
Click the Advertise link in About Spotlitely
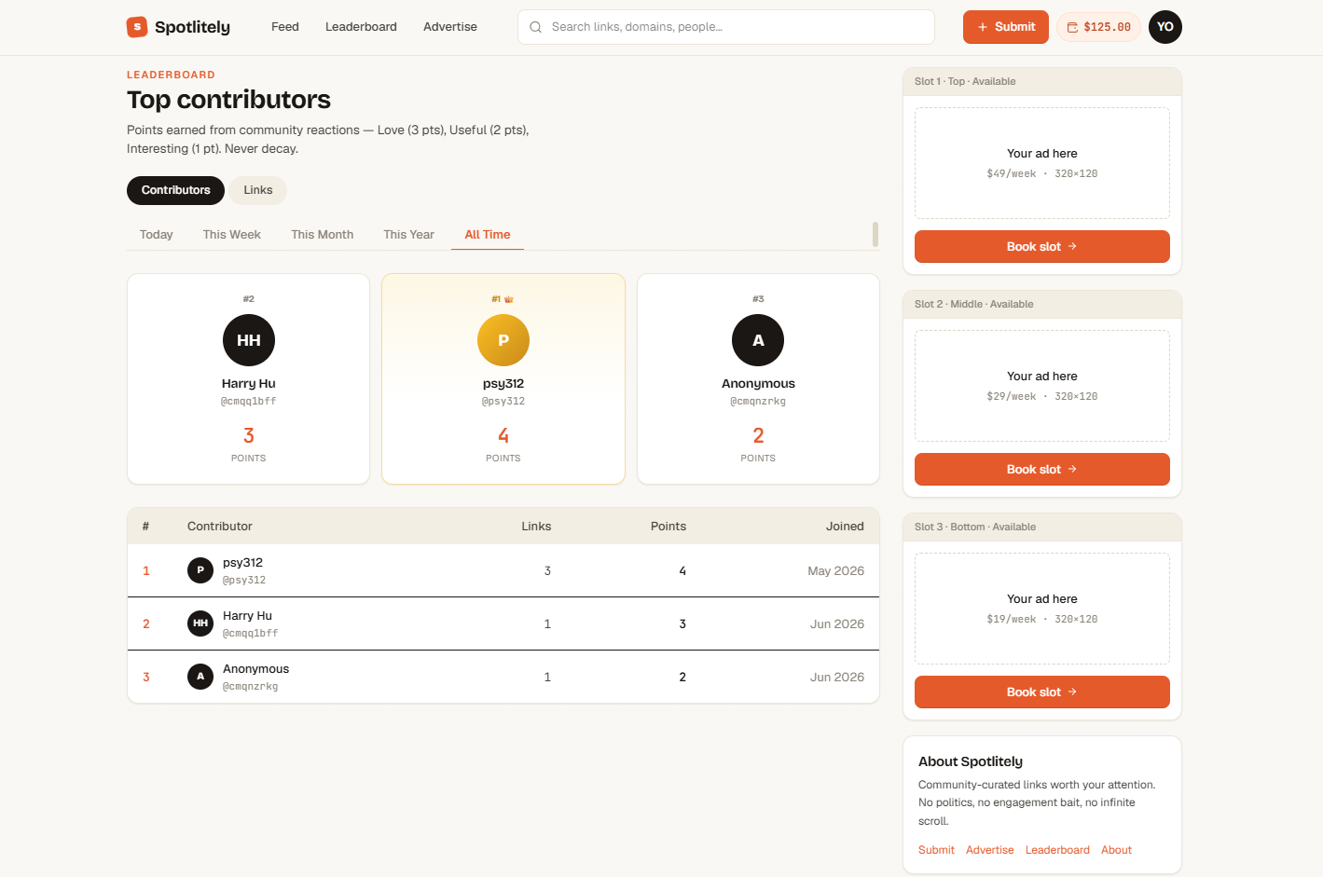click(990, 850)
